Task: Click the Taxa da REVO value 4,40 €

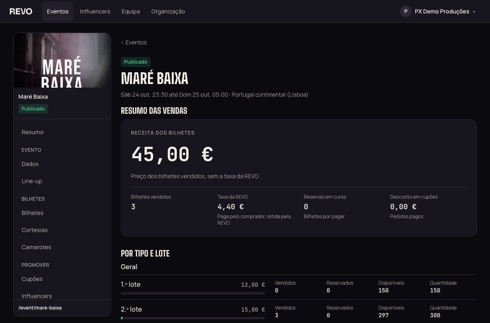Action: point(231,207)
